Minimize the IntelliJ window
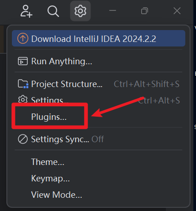 (x=113, y=10)
